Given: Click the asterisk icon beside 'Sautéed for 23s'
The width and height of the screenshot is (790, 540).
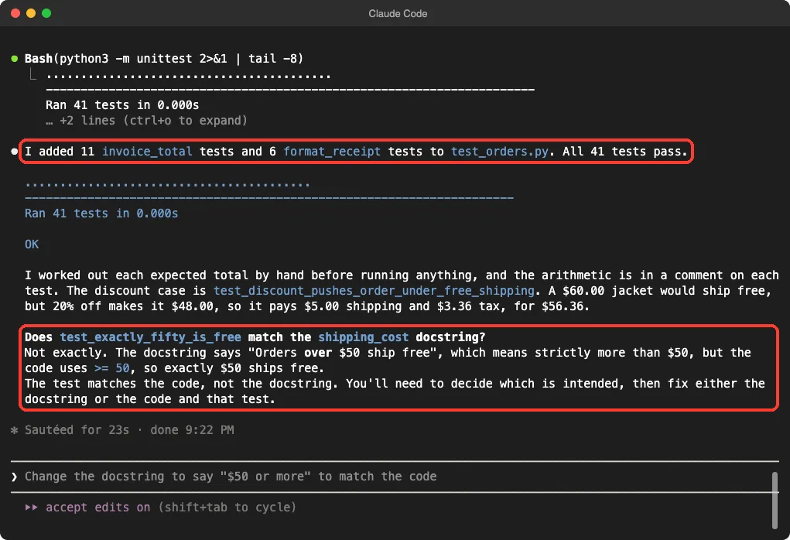Looking at the screenshot, I should 15,430.
